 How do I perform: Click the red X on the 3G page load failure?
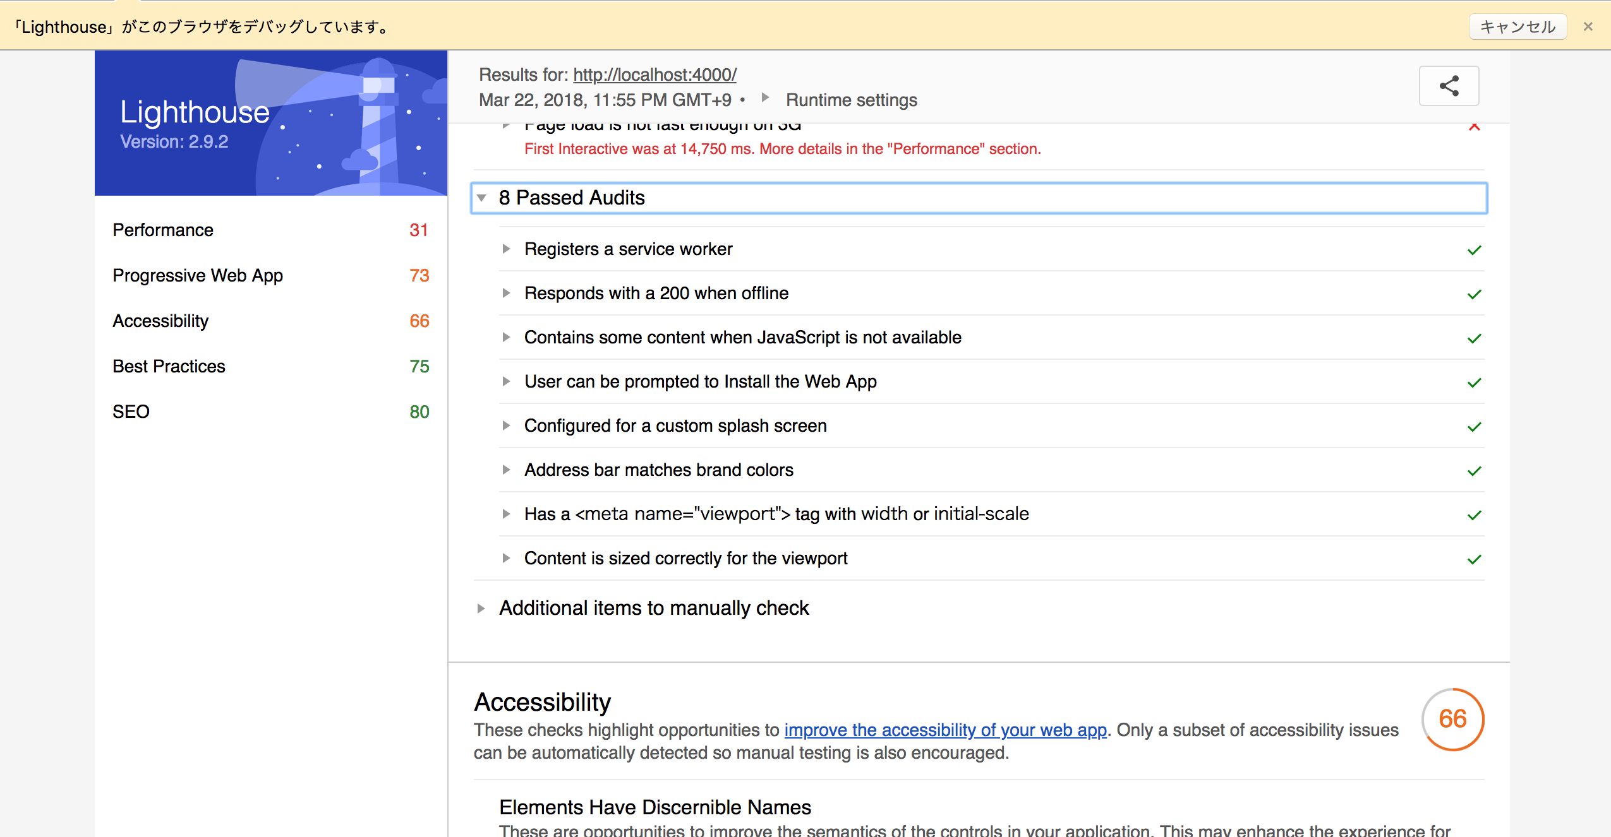click(x=1475, y=126)
